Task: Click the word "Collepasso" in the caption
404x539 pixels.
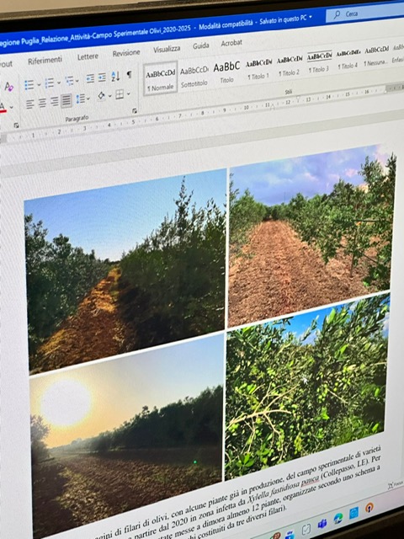Action: 338,472
